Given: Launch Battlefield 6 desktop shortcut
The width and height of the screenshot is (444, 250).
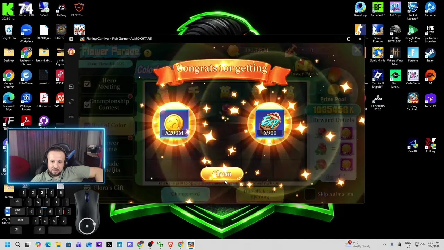Looking at the screenshot, I should (x=378, y=9).
